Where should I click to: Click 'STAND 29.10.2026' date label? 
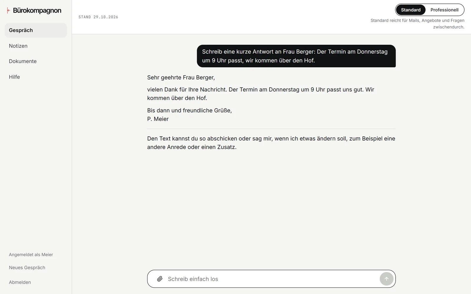(98, 17)
